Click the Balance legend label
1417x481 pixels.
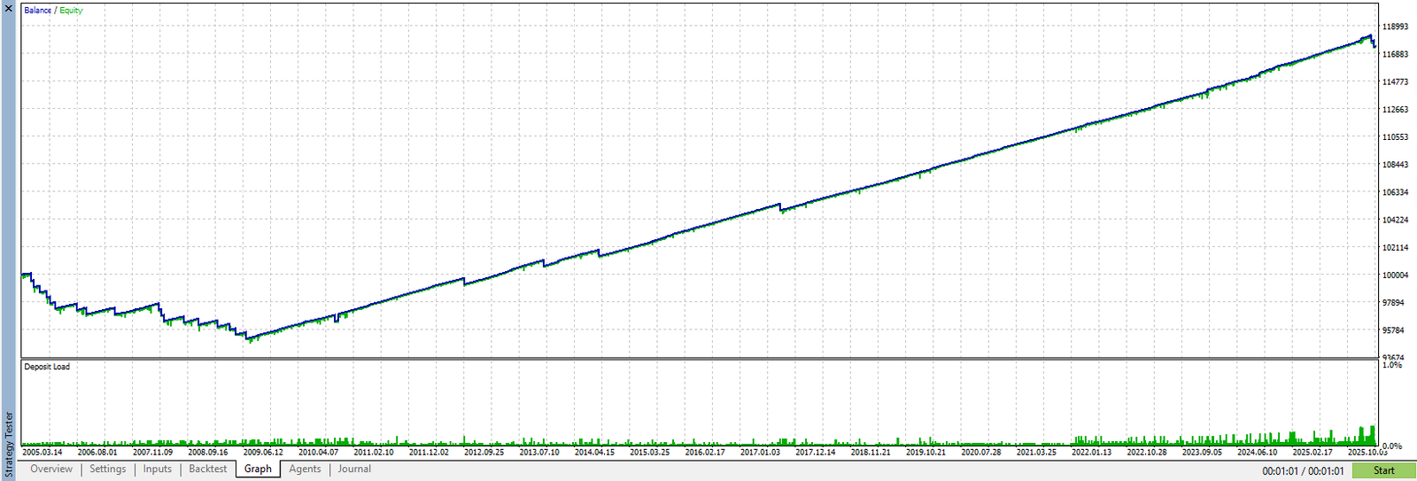click(x=37, y=11)
